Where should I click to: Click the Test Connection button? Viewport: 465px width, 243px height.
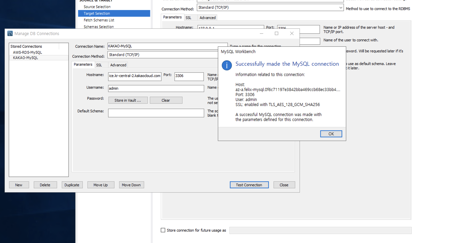249,185
